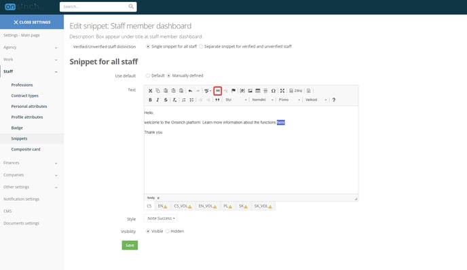
Task: Click Close Settings button
Action: [32, 22]
